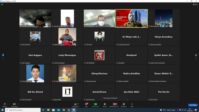Image resolution: width=199 pixels, height=112 pixels.
Task: Click the Leave Room button
Action: pyautogui.click(x=193, y=105)
